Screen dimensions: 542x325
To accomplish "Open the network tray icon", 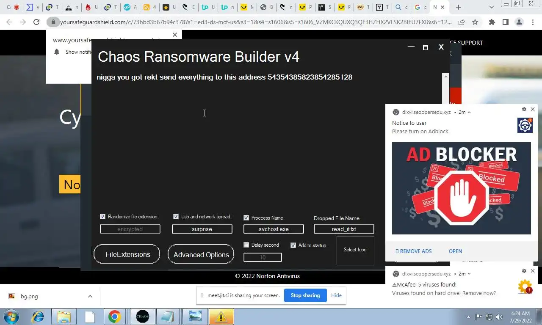I will [489, 317].
